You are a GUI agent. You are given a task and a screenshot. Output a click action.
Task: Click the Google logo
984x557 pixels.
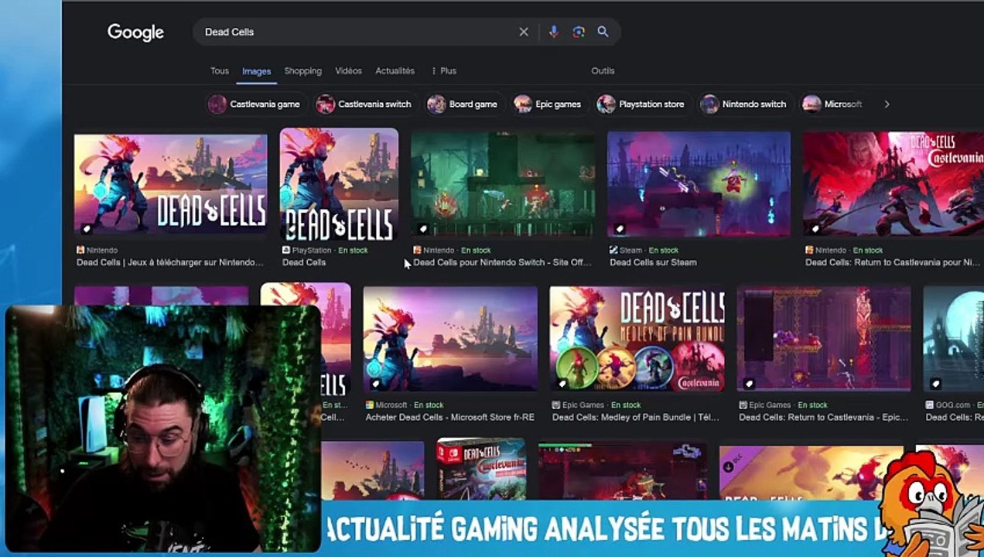(x=135, y=32)
